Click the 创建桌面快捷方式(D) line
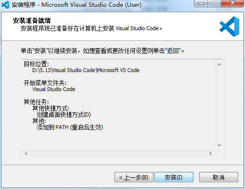245x189 pixels. tap(64, 114)
